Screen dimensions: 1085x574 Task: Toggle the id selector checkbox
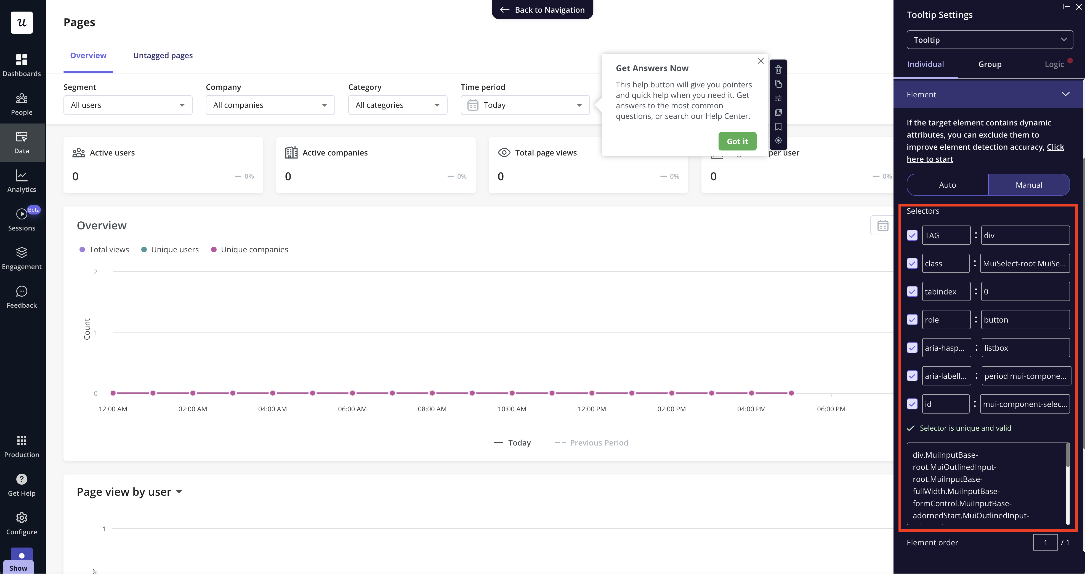point(912,404)
